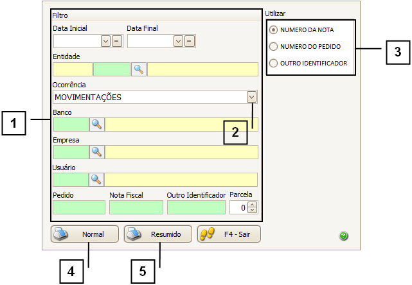
Task: Print the Resumido report
Action: [x=158, y=234]
